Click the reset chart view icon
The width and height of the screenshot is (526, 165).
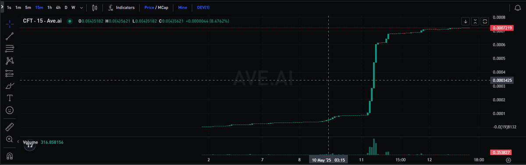click(x=485, y=21)
